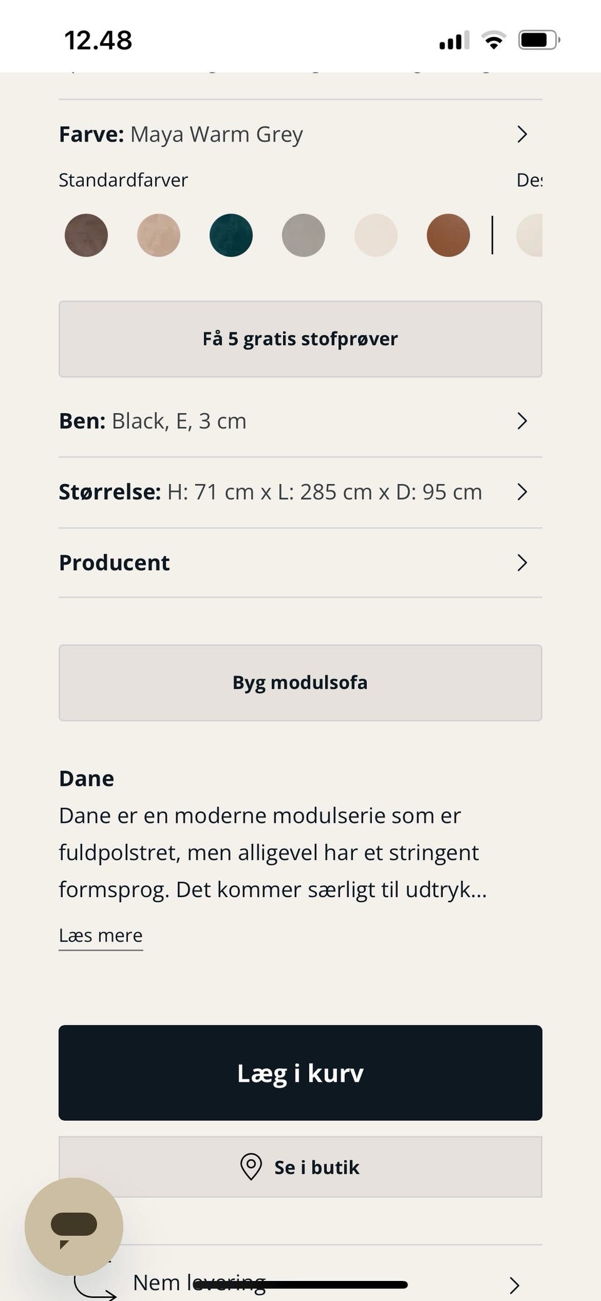Open the Størrelse size chevron

coord(522,492)
